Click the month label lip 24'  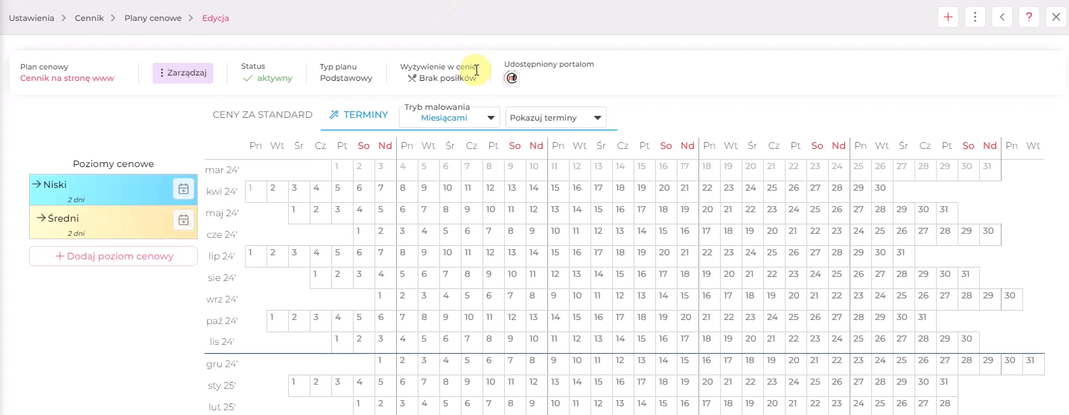(x=222, y=256)
